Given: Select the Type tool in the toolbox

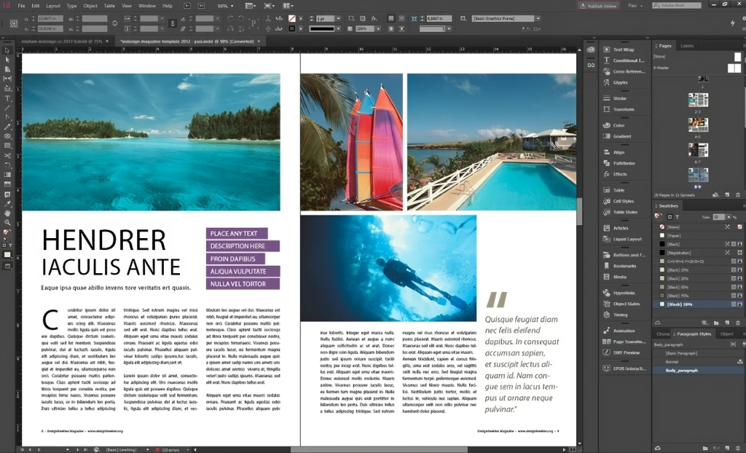Looking at the screenshot, I should [7, 98].
